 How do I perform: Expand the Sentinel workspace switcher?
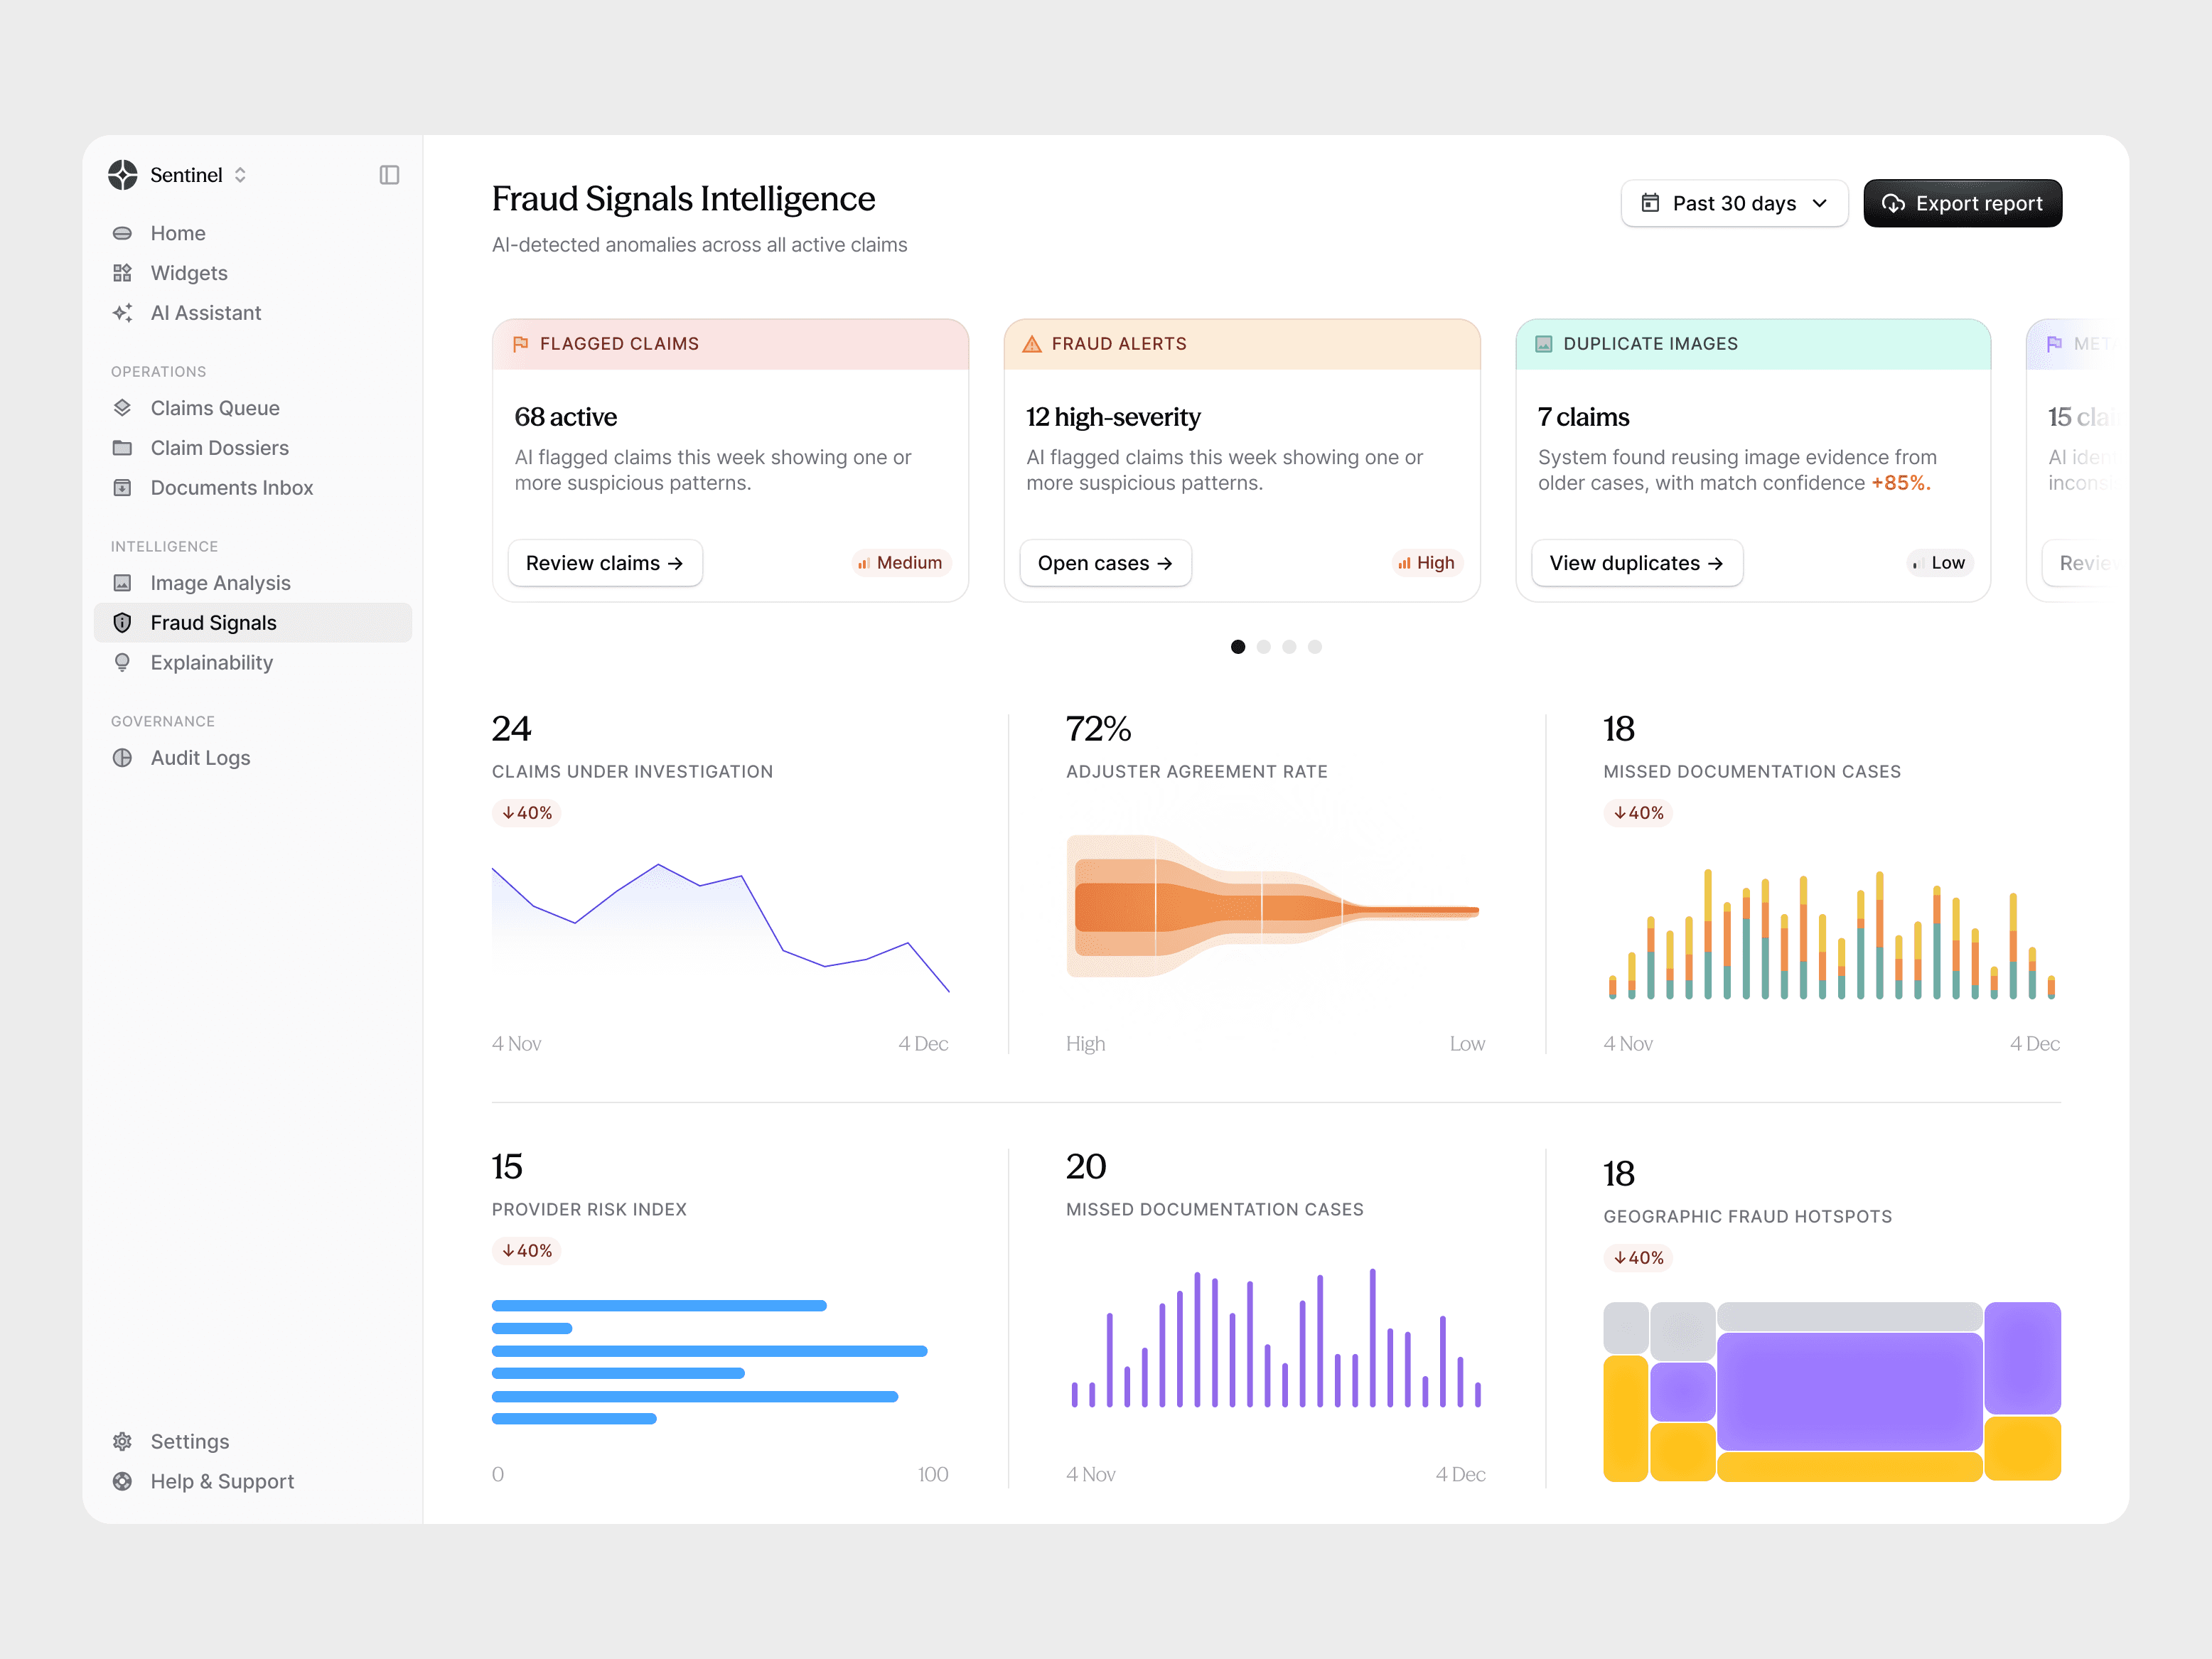pos(240,175)
